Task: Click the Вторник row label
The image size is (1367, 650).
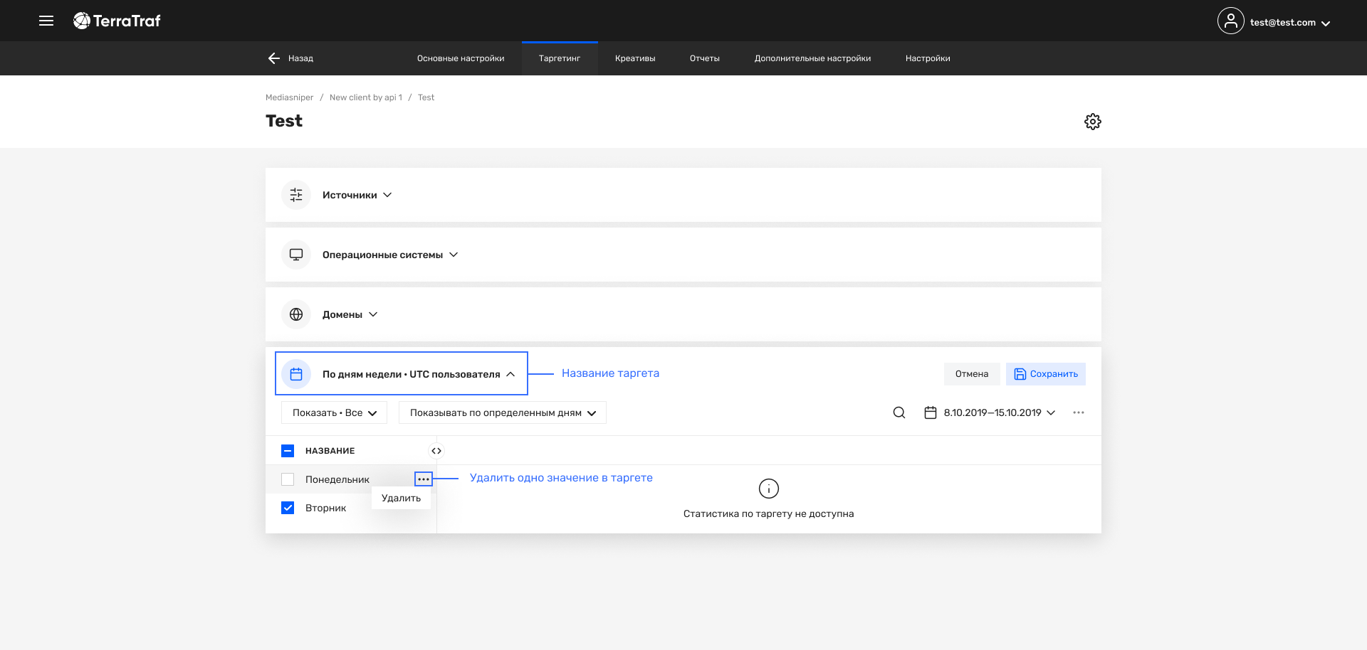Action: click(x=325, y=508)
